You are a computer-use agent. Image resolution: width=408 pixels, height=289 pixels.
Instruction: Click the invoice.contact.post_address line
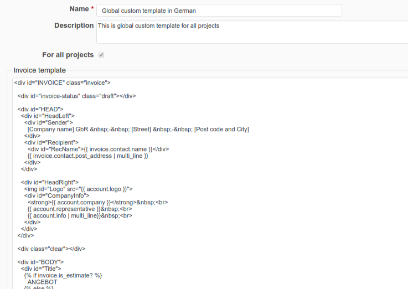tap(87, 156)
